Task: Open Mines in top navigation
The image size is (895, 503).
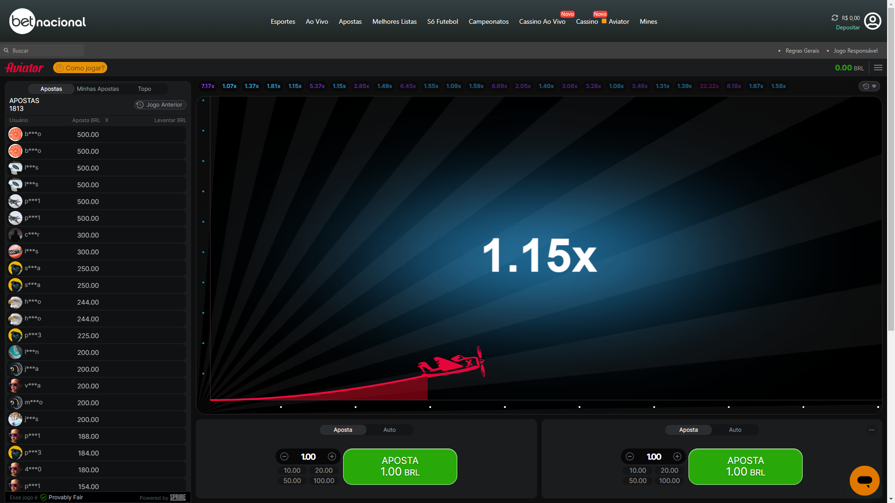Action: tap(648, 22)
